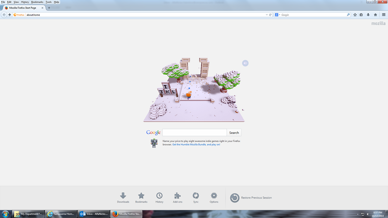Switch to My Department F... taskbar window
Image resolution: width=388 pixels, height=218 pixels.
28,214
